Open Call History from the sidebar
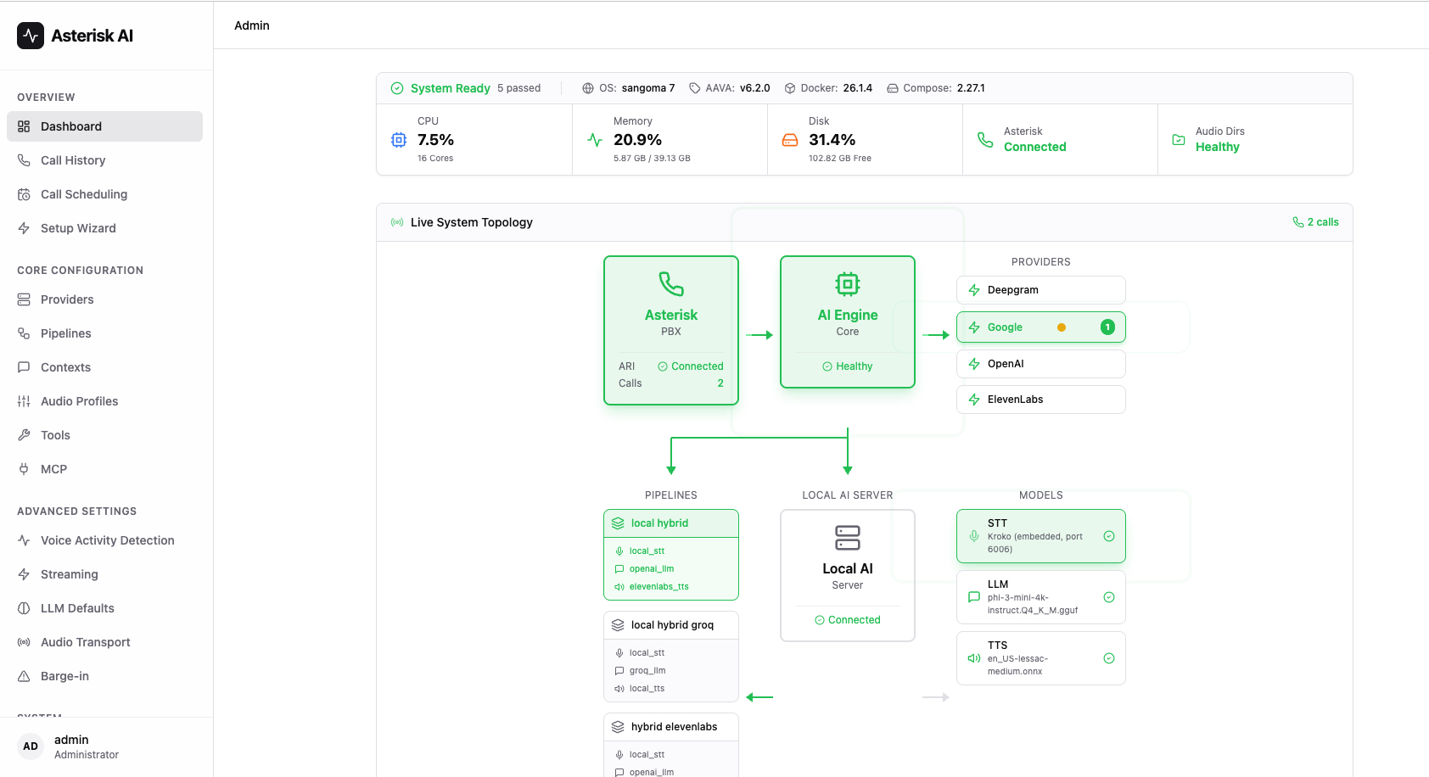Image resolution: width=1429 pixels, height=777 pixels. (73, 160)
